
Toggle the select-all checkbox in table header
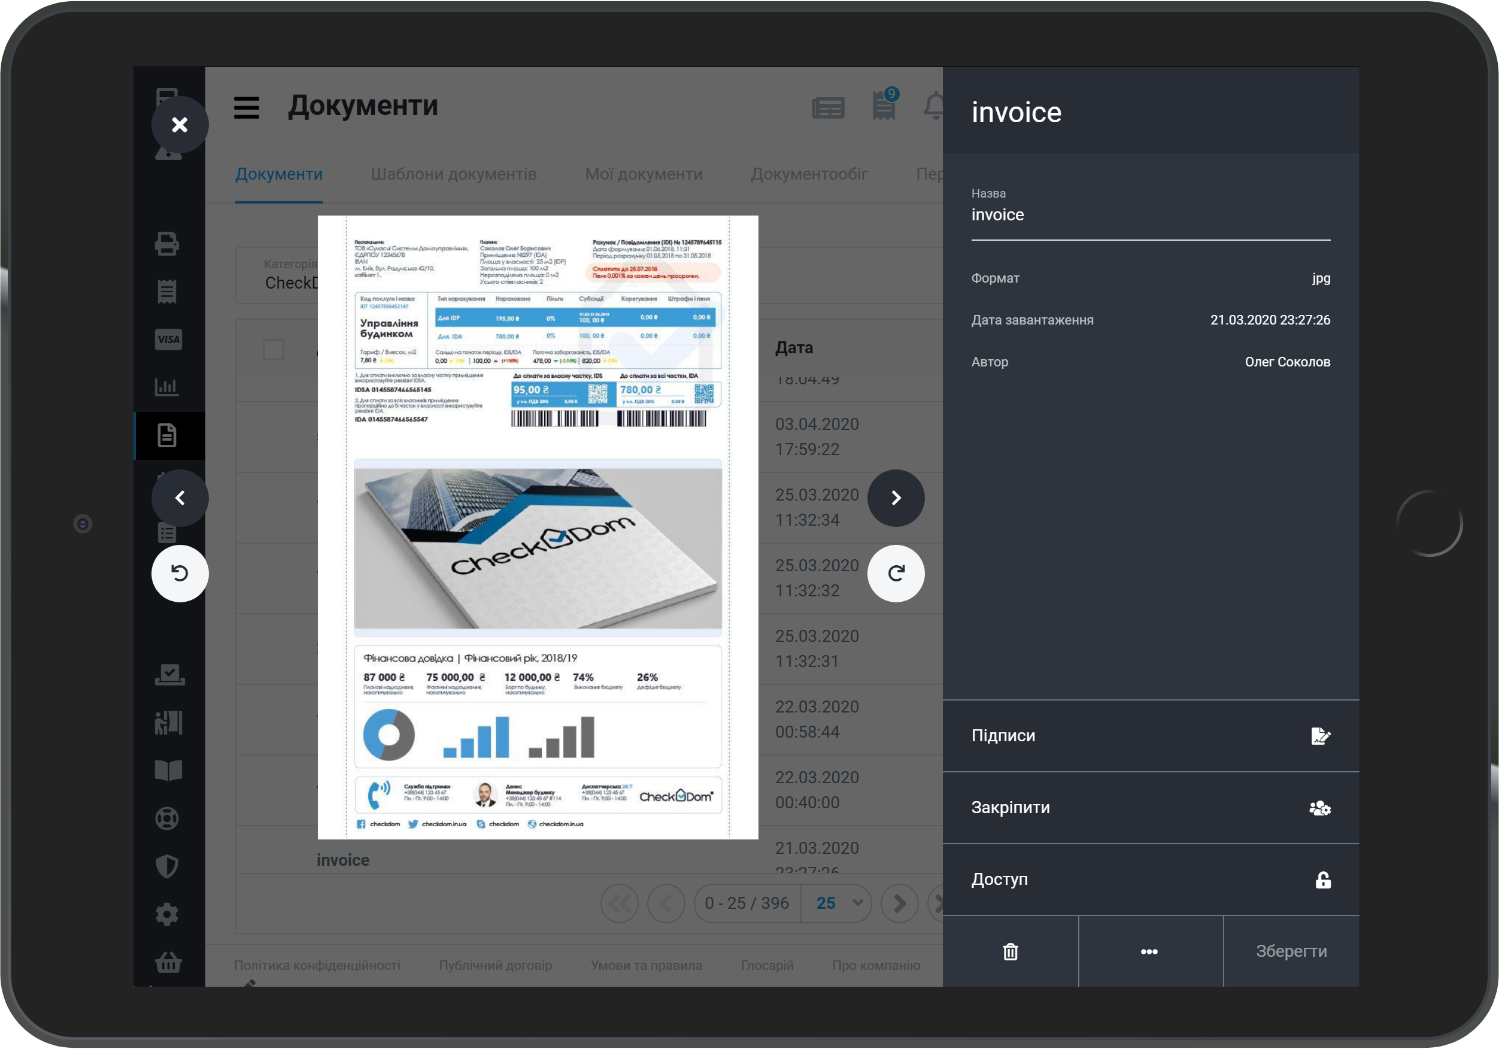tap(274, 349)
